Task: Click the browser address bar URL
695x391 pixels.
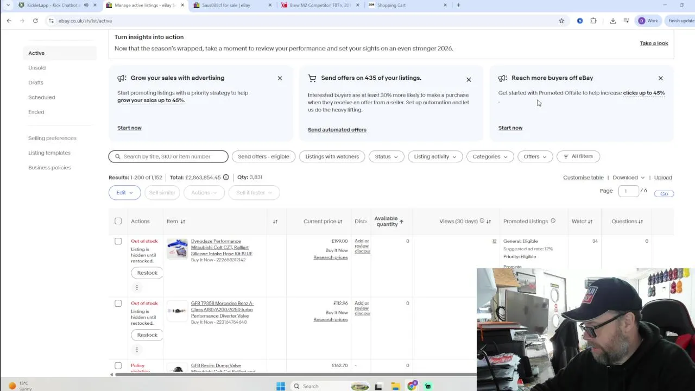Action: coord(85,21)
